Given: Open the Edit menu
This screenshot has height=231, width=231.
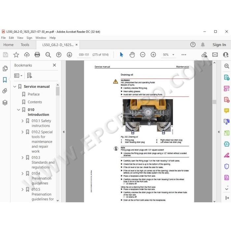Looking at the screenshot, I should click(x=11, y=38).
